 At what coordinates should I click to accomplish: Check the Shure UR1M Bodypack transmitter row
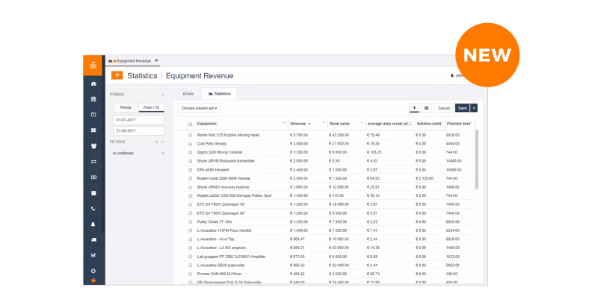[x=191, y=161]
